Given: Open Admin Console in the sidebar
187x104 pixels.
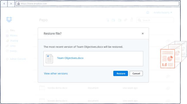Looking at the screenshot, I should (18, 59).
